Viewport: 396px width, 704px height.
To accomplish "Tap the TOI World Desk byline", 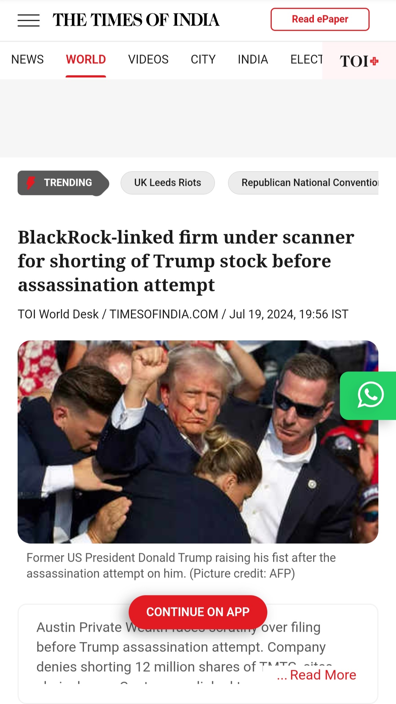I will 58,314.
